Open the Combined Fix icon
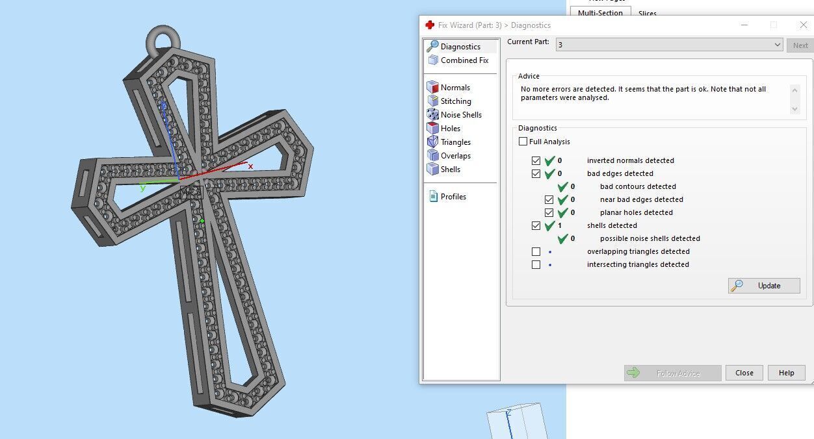This screenshot has height=439, width=814. (x=433, y=60)
